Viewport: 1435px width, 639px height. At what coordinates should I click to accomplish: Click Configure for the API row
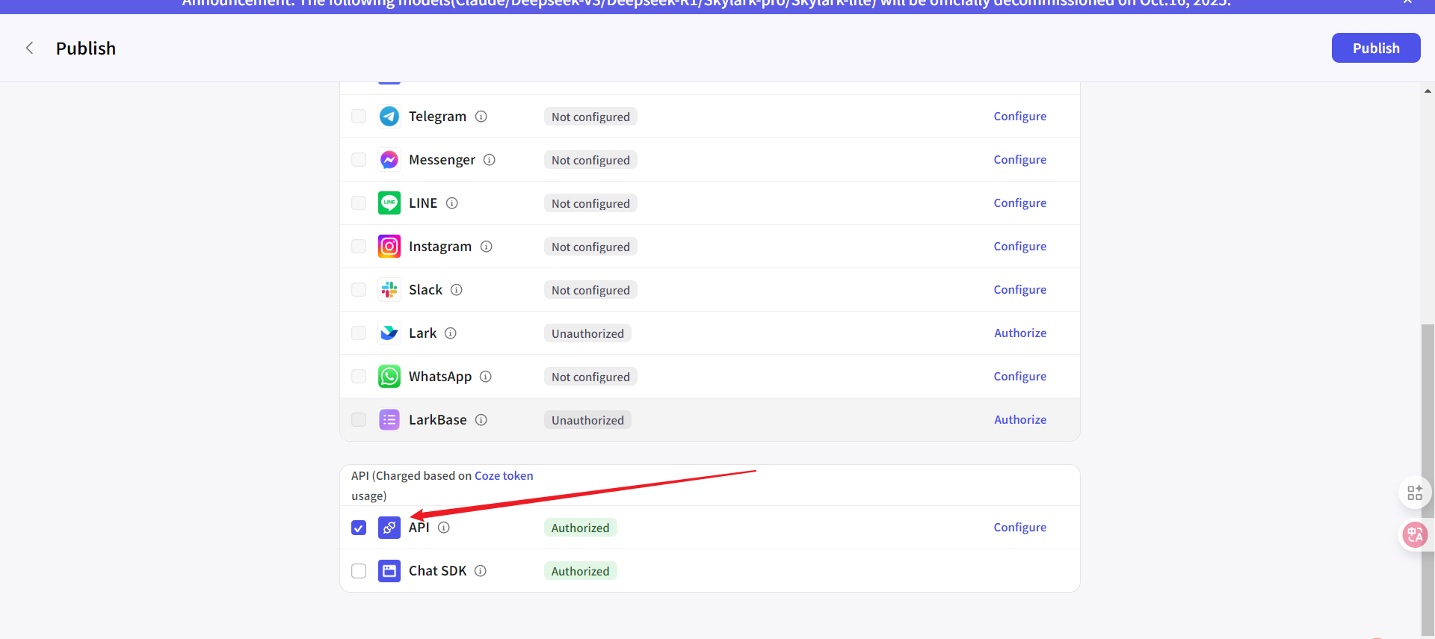[x=1019, y=528]
